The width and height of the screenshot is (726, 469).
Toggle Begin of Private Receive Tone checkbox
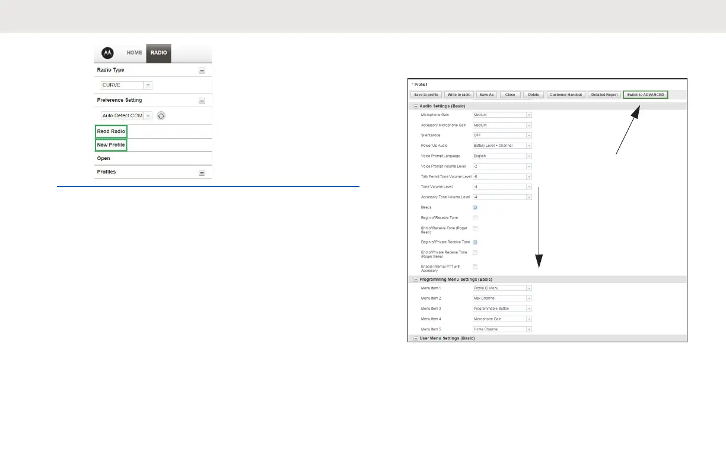(x=475, y=242)
